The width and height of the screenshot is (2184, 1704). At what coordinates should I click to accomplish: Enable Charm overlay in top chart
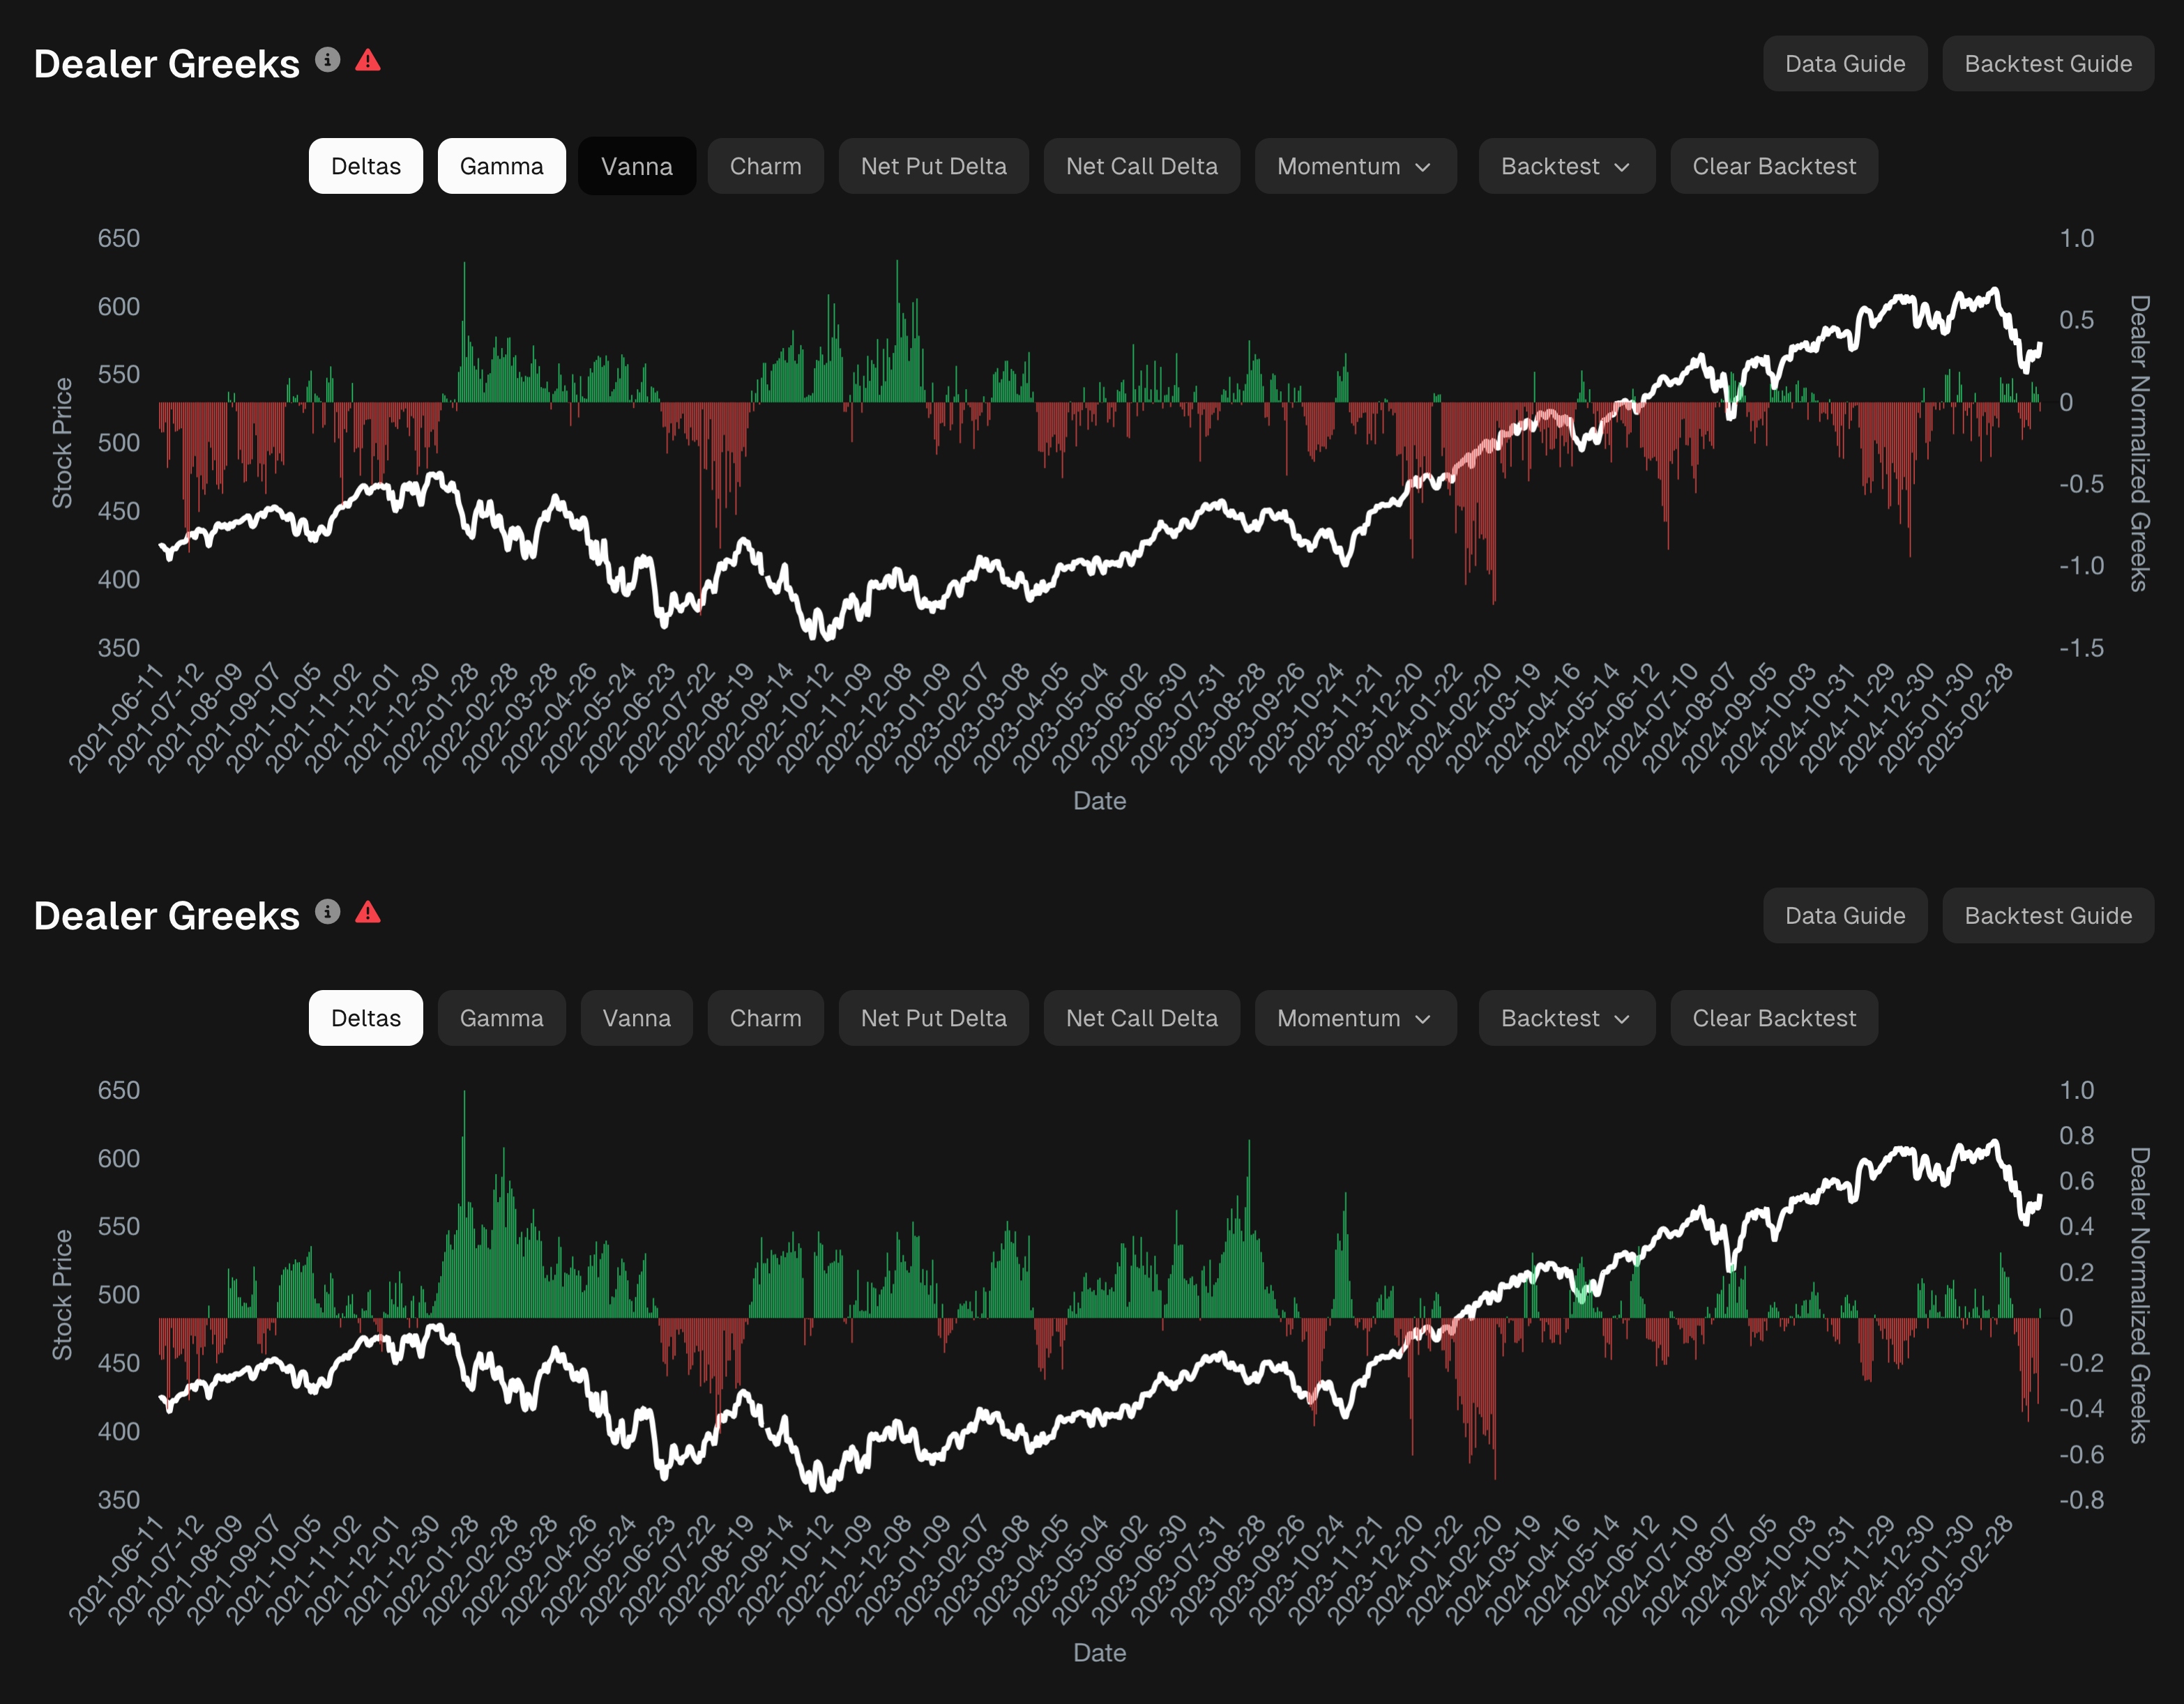765,166
